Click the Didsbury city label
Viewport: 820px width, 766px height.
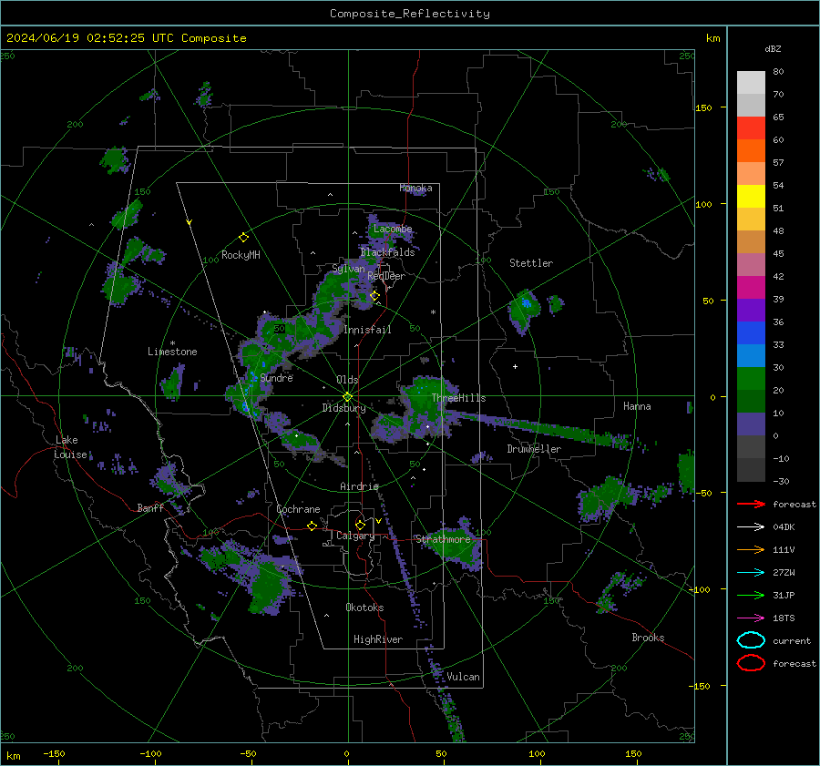click(x=343, y=408)
